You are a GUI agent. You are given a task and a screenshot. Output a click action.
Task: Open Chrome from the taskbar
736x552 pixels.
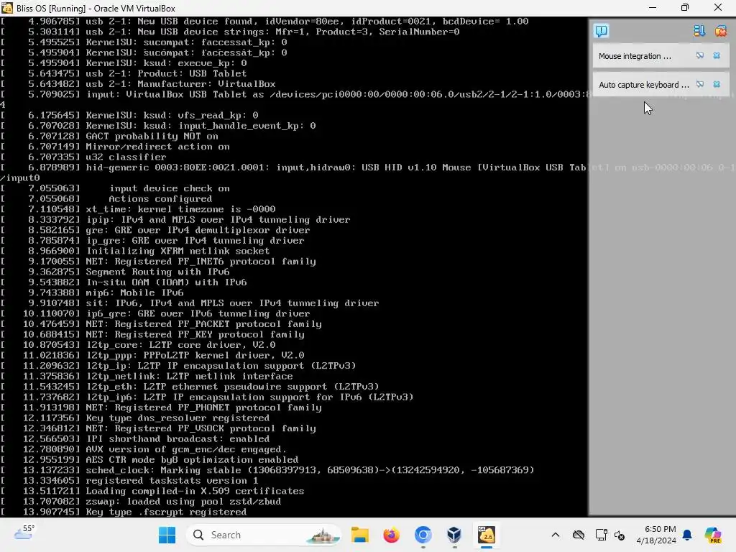423,535
